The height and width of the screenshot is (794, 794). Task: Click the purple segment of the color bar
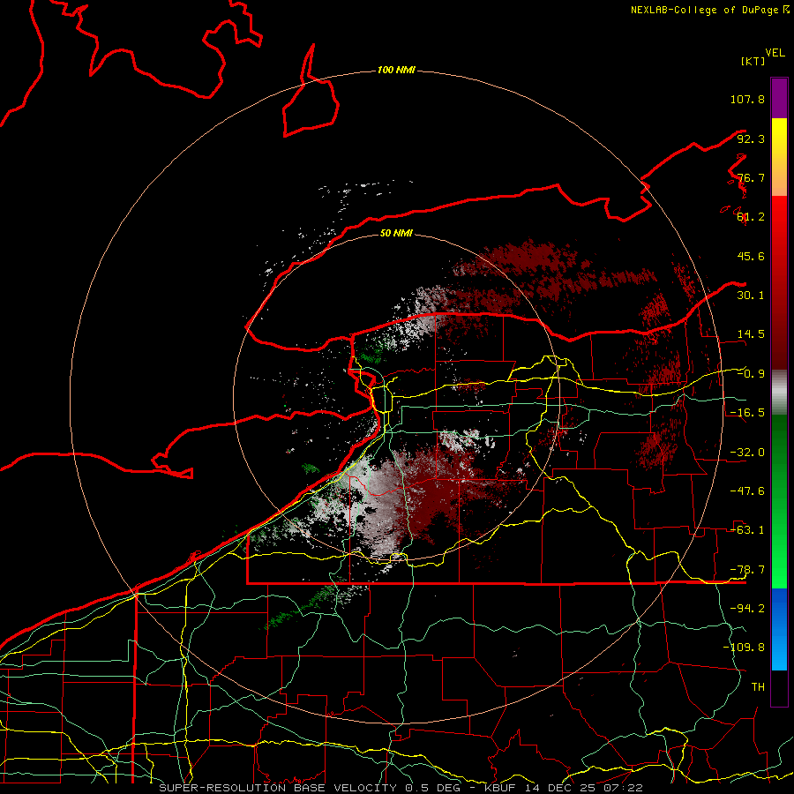[x=779, y=98]
